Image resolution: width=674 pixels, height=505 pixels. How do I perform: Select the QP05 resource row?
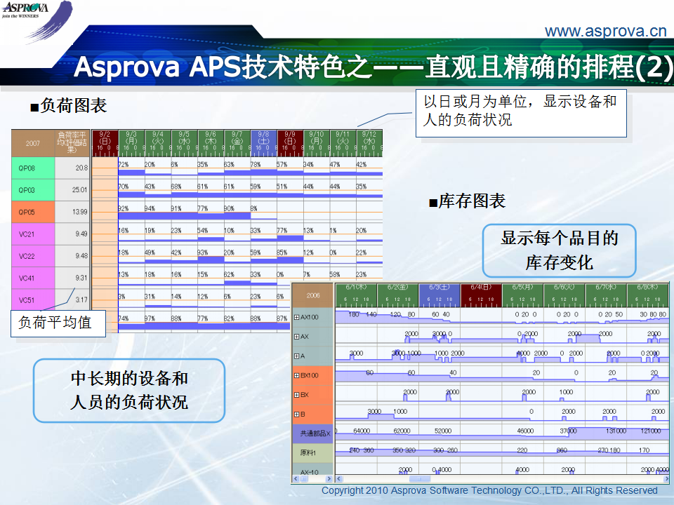pyautogui.click(x=33, y=212)
